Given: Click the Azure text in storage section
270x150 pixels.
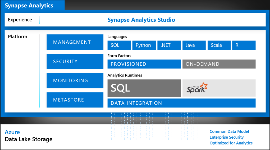Looking at the screenshot, I should click(x=12, y=132).
